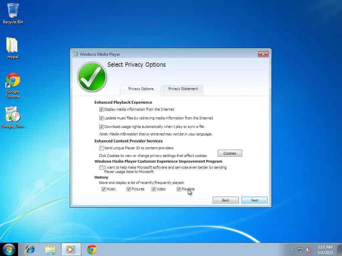342x256 pixels.
Task: Toggle Update music files by retrieving media information
Action: click(101, 118)
